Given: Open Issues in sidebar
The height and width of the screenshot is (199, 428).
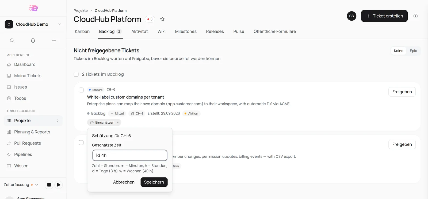Looking at the screenshot, I should 33,87.
